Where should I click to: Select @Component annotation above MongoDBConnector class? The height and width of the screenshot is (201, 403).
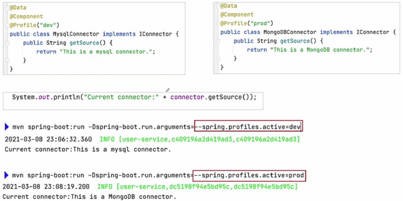[x=237, y=15]
